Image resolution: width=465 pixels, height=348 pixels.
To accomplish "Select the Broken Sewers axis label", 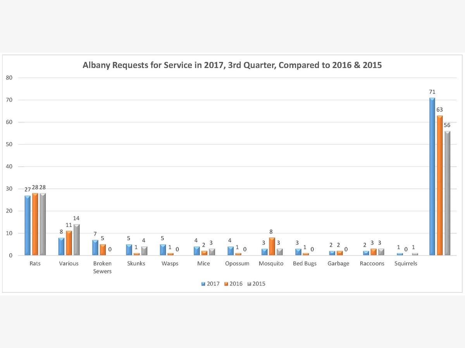I will (102, 267).
